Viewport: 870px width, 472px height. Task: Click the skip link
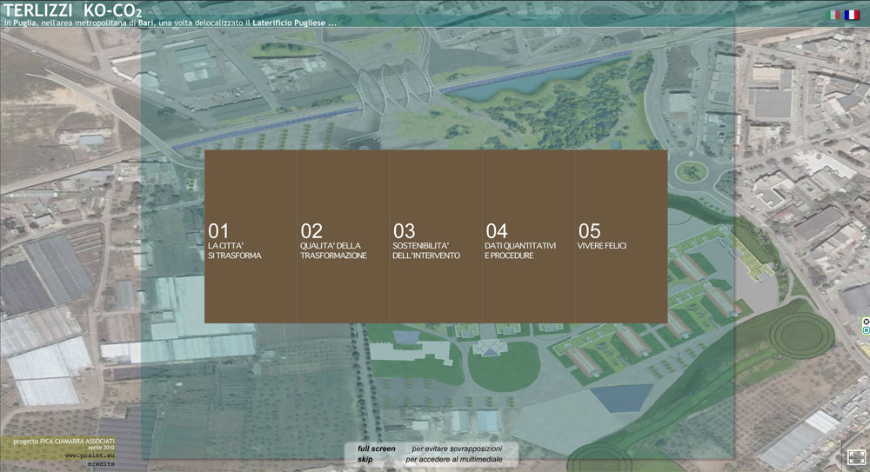point(365,459)
